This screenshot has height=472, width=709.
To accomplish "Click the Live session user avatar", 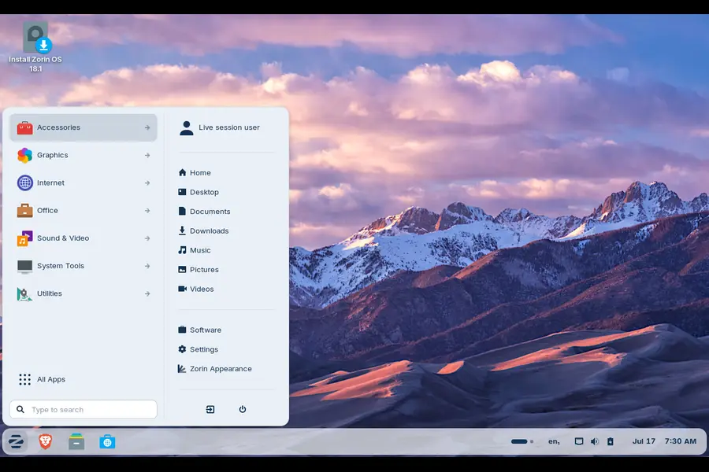I will [x=186, y=127].
